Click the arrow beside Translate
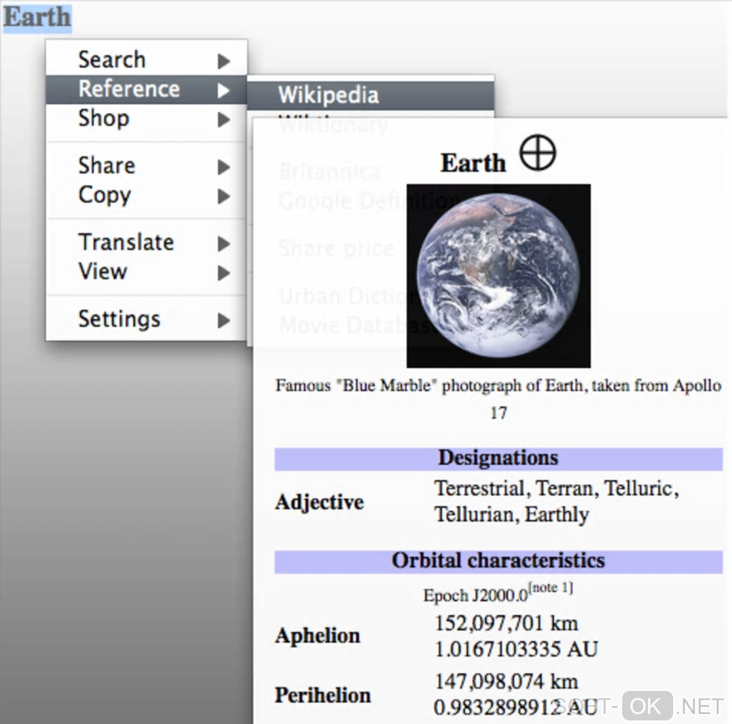Image resolution: width=732 pixels, height=724 pixels. 224,244
